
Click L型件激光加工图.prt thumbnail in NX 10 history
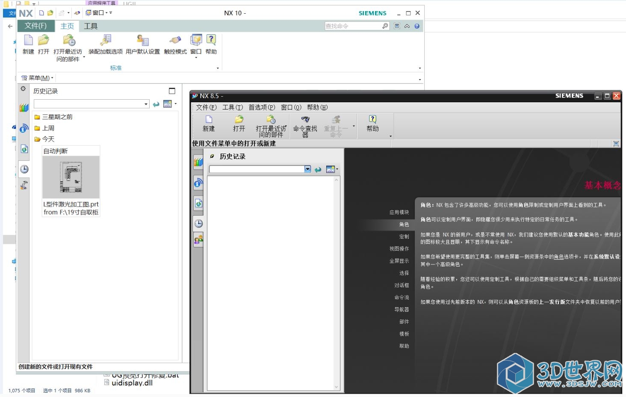(x=71, y=177)
